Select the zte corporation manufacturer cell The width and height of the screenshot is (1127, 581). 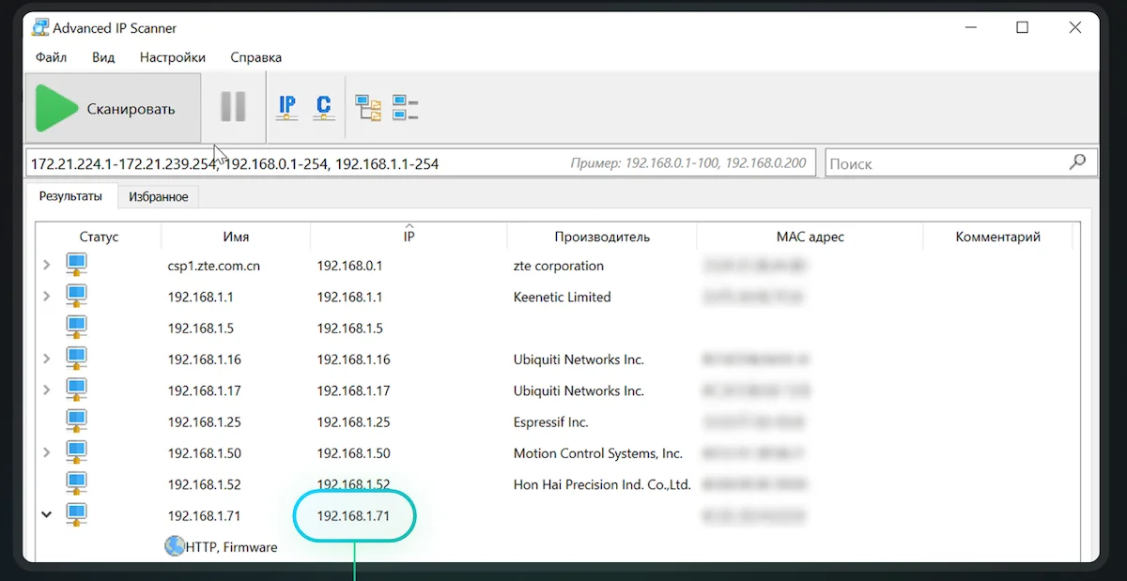pyautogui.click(x=559, y=266)
